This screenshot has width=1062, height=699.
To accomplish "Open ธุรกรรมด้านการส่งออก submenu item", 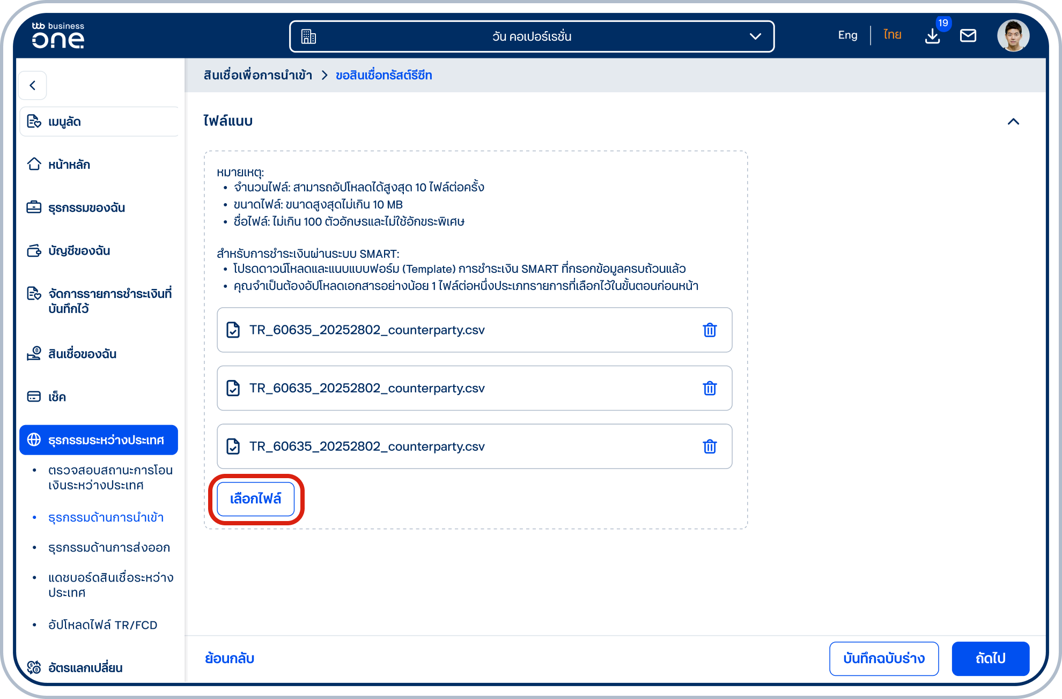I will click(109, 547).
